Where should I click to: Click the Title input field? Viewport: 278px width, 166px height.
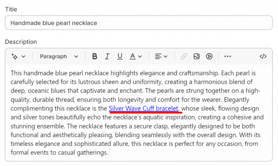139,23
